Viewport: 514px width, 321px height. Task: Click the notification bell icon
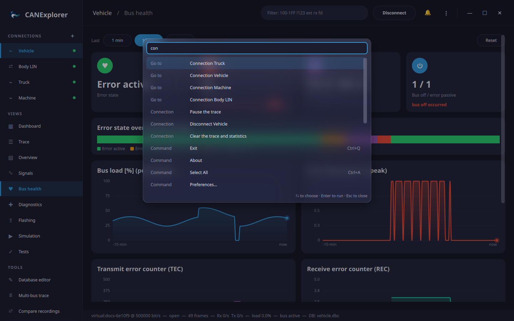(x=428, y=13)
